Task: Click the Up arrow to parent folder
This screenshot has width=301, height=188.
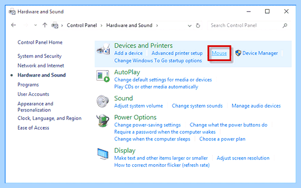Action: pyautogui.click(x=45, y=25)
